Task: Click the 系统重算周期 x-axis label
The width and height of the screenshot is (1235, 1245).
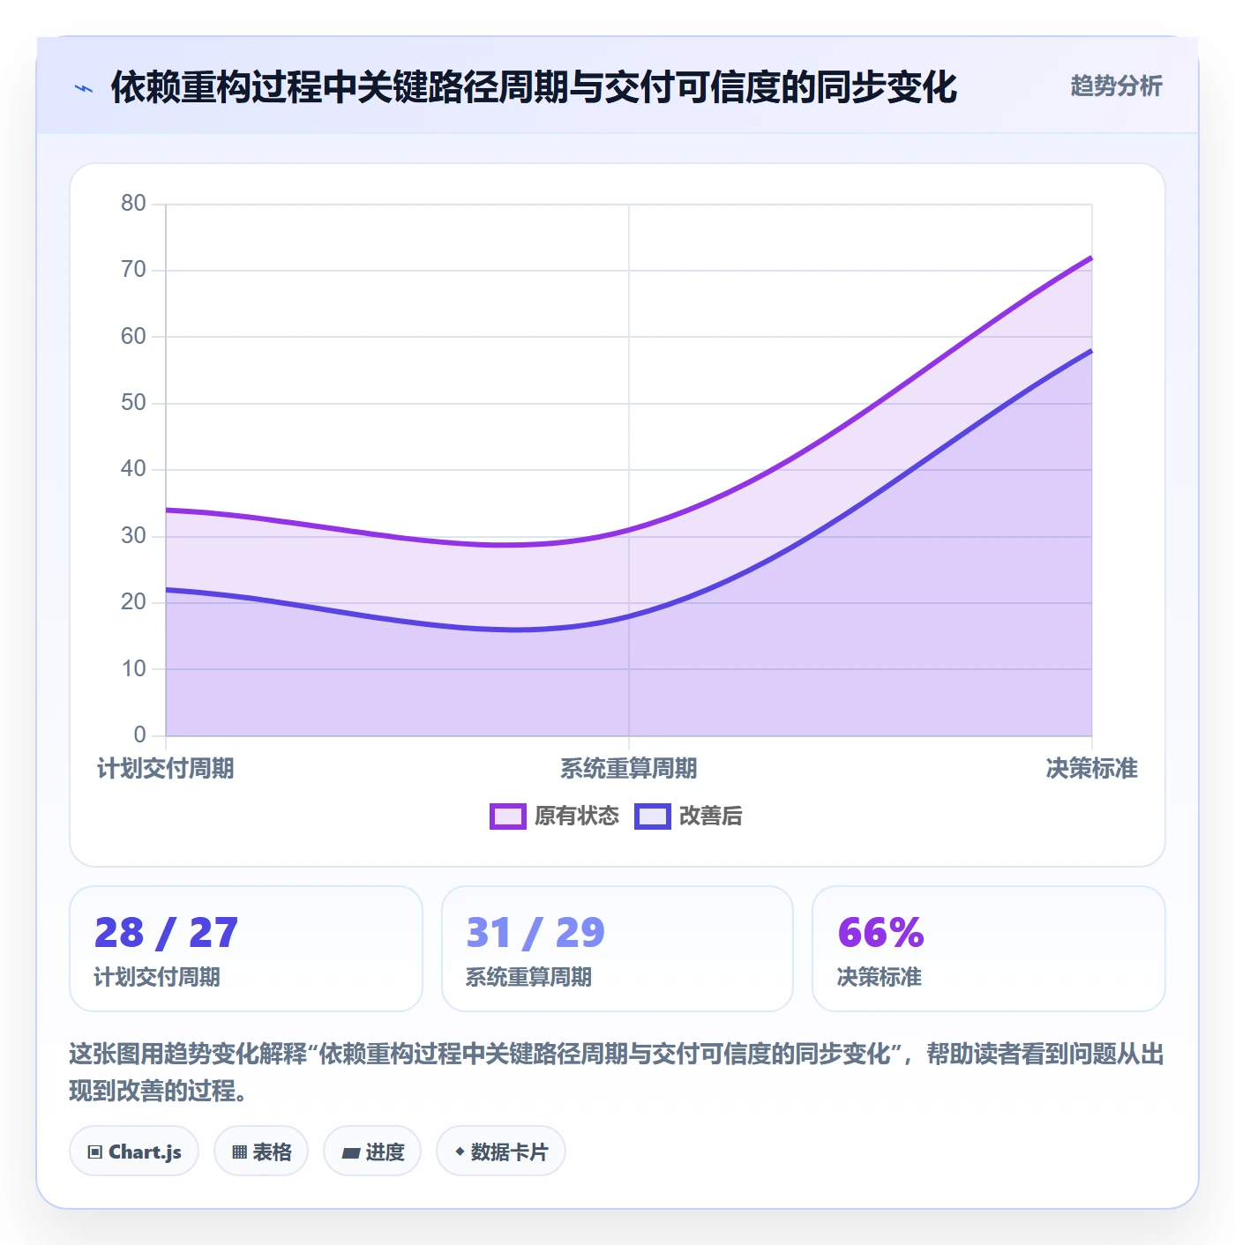Action: point(629,769)
